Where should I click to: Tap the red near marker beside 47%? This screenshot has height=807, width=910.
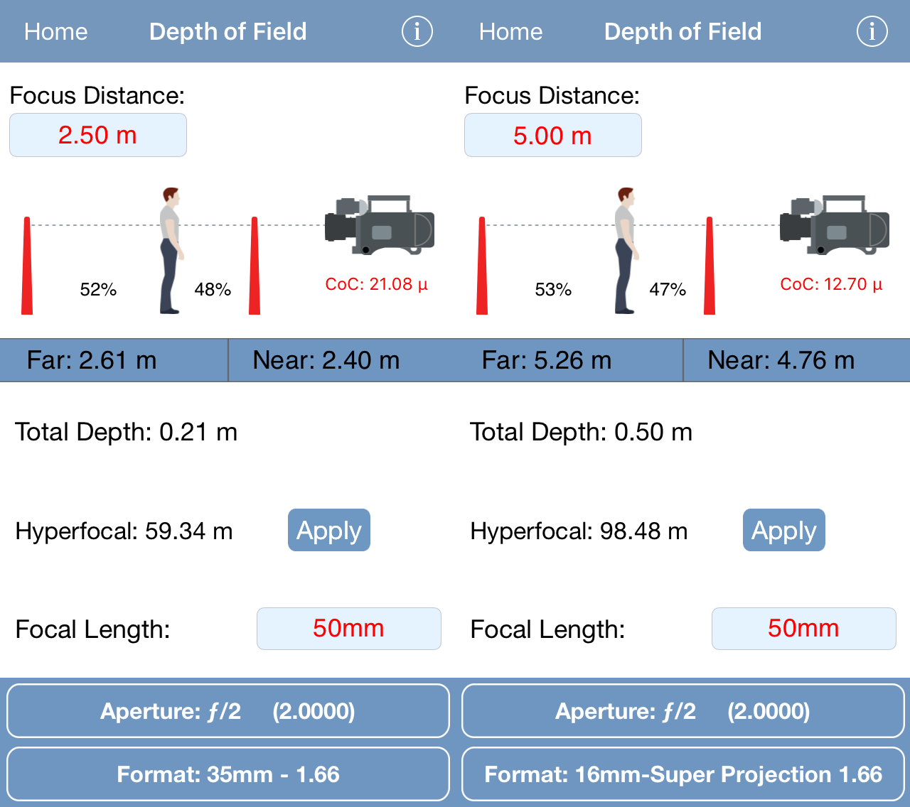[x=710, y=266]
